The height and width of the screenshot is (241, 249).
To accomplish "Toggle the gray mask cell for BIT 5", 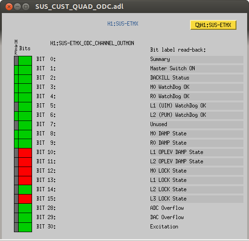I will 16,107.
